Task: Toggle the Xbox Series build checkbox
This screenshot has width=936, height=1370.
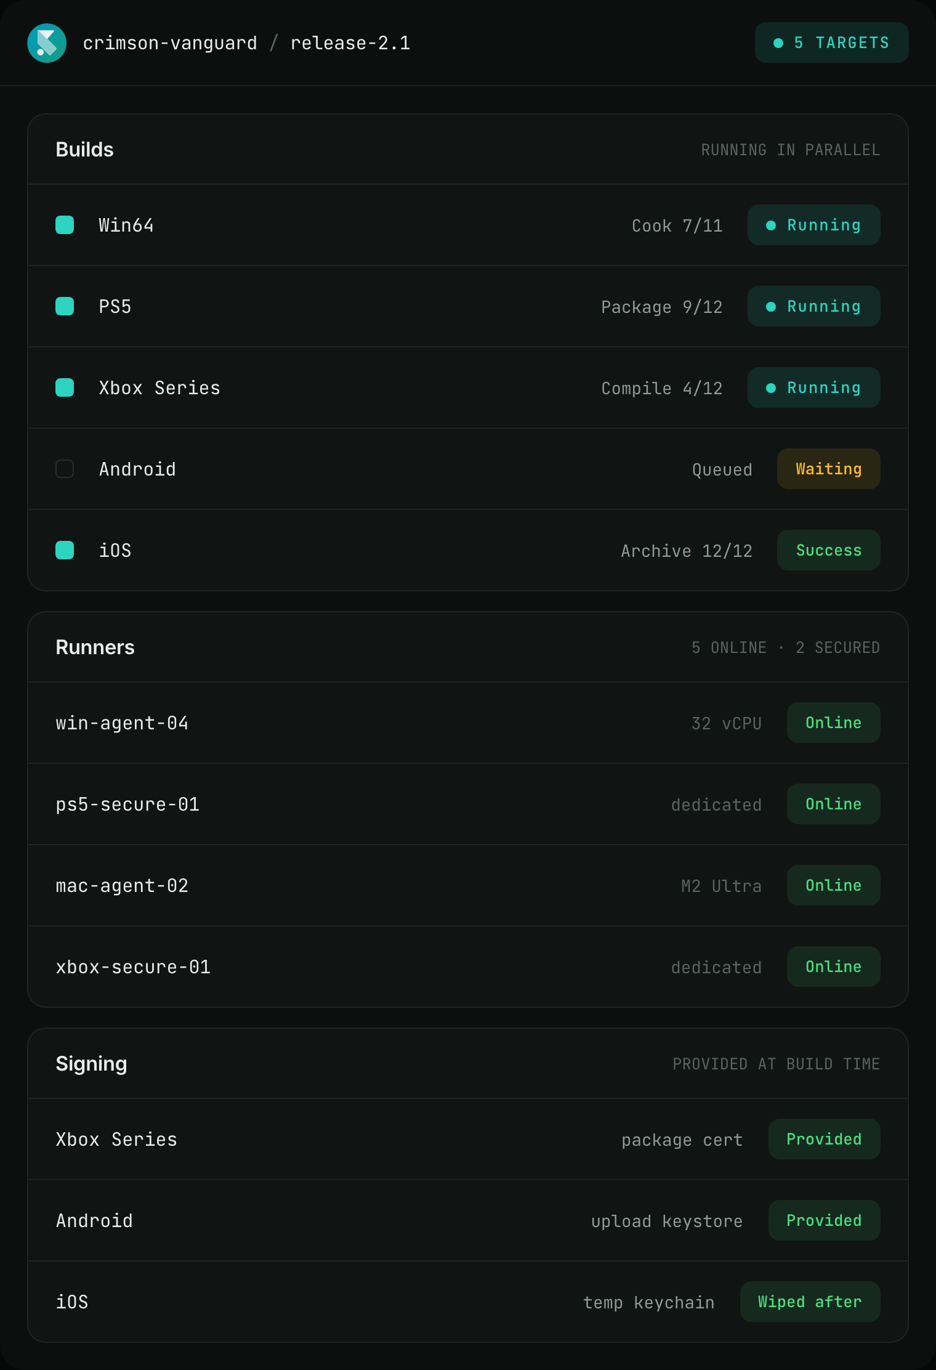Action: [x=65, y=387]
